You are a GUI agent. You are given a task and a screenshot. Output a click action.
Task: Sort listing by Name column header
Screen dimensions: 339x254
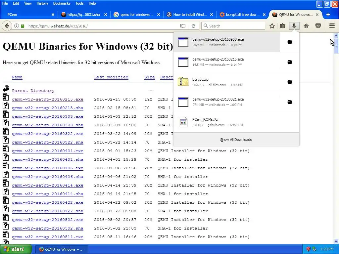point(17,77)
